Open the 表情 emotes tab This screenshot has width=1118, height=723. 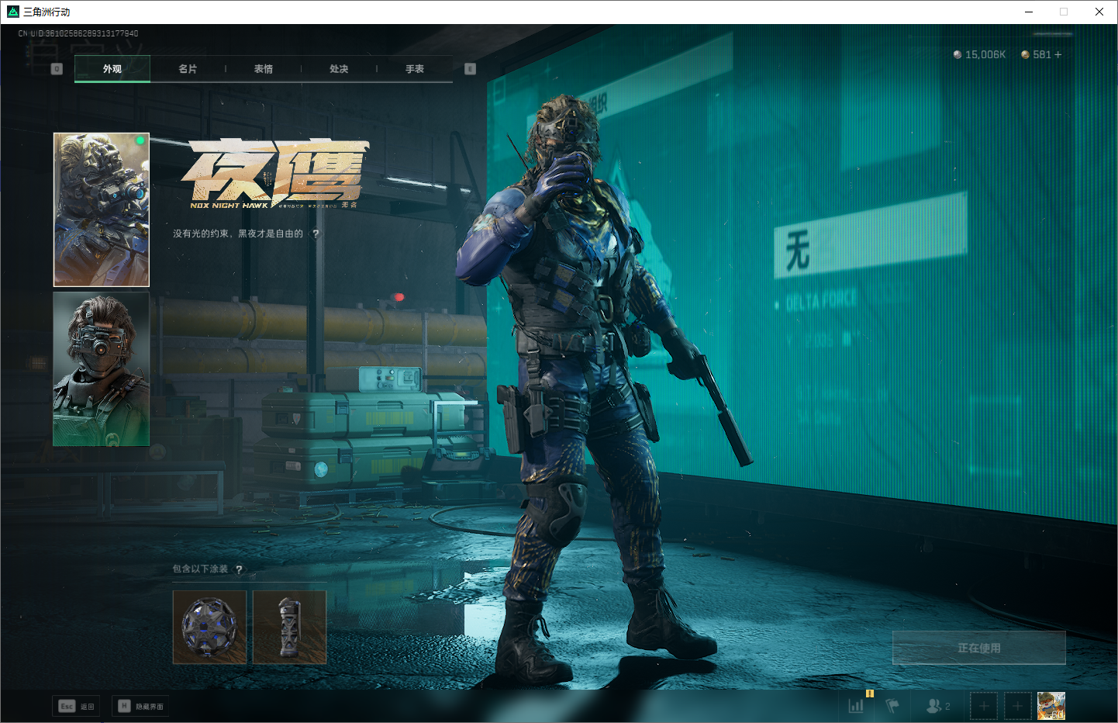click(264, 69)
